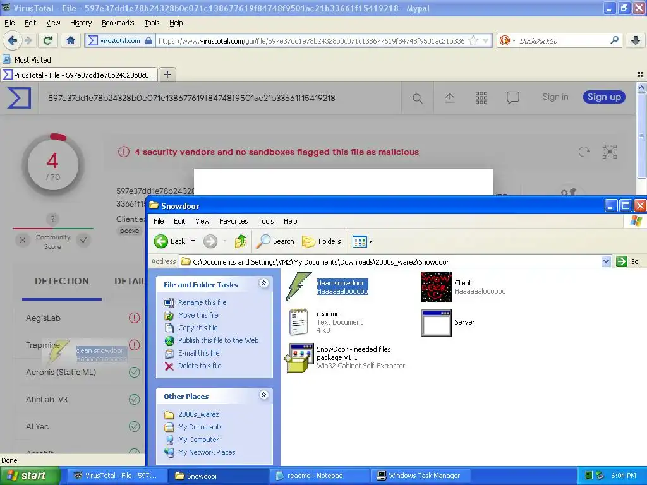Switch to the DETECTION tab
The image size is (647, 485).
(x=62, y=281)
